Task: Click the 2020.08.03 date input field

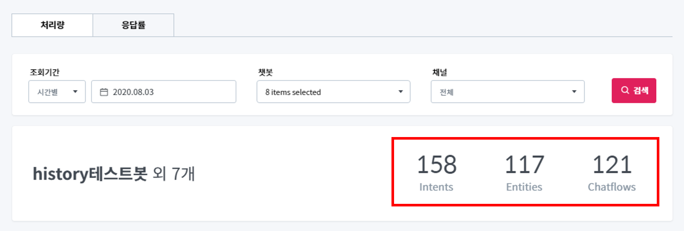Action: [169, 92]
